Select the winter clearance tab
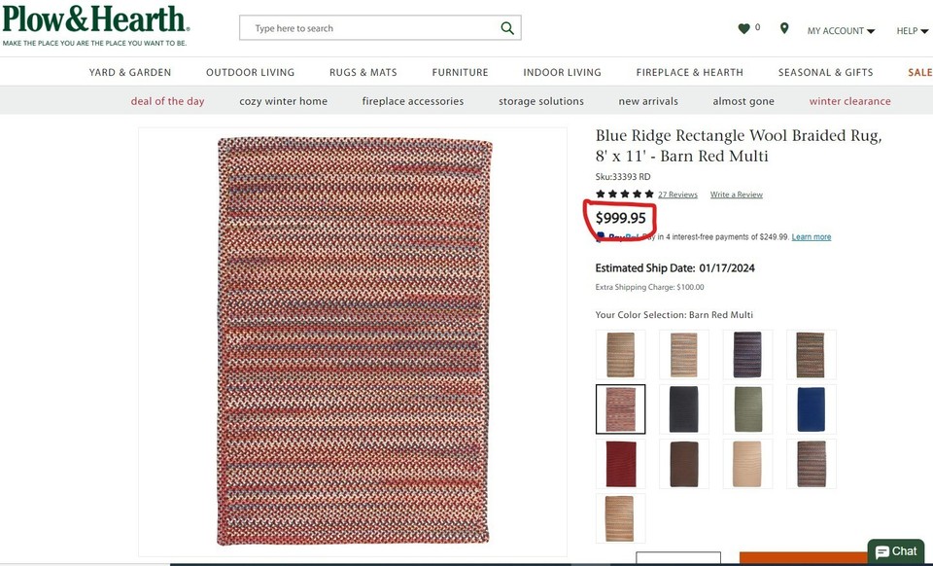Image resolution: width=933 pixels, height=566 pixels. [849, 100]
